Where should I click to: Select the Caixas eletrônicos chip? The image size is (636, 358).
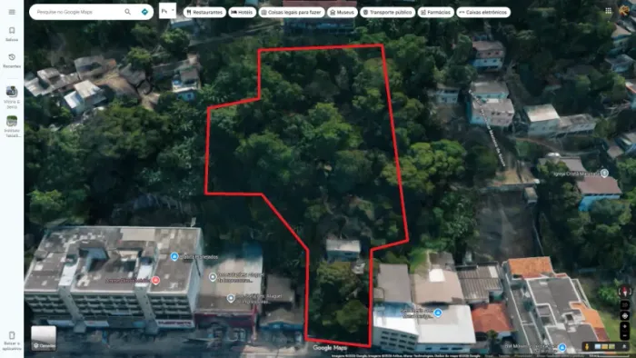[x=483, y=12]
